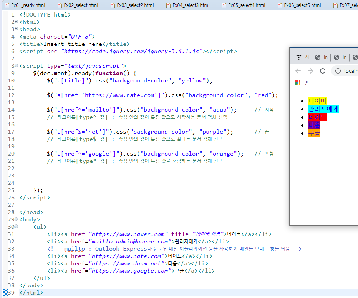Click the "aqua" string on line 14

(x=220, y=110)
